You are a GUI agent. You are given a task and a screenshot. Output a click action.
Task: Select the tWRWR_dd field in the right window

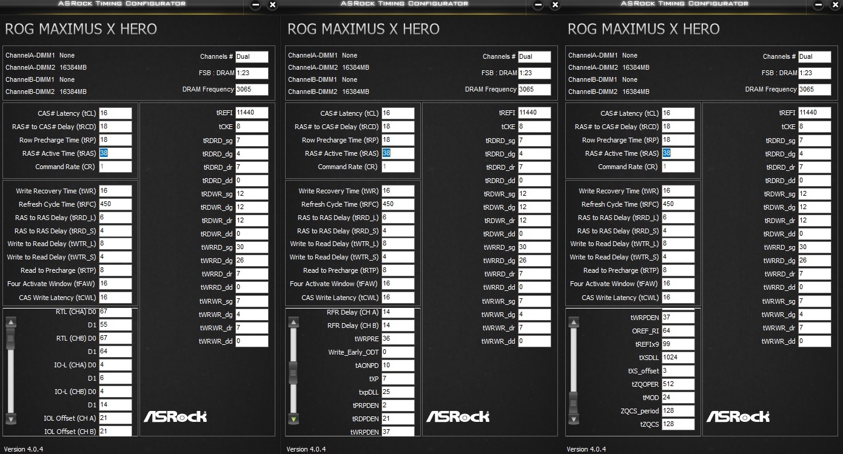tap(815, 341)
